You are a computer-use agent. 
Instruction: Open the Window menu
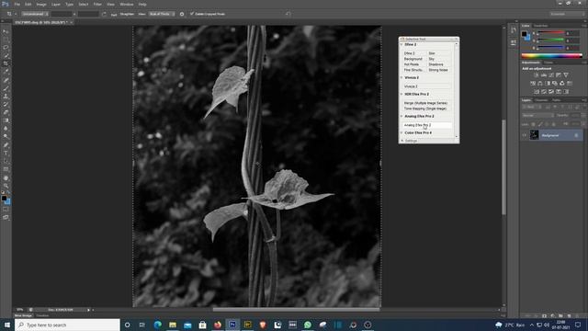pyautogui.click(x=127, y=4)
